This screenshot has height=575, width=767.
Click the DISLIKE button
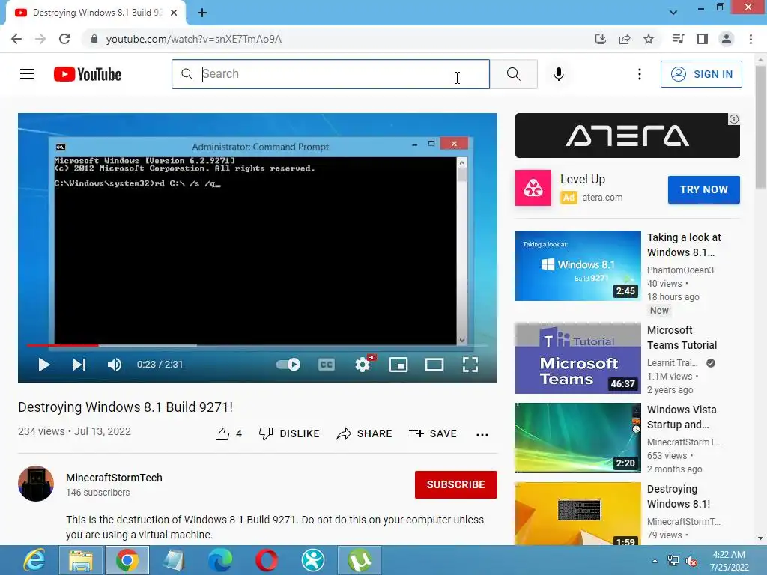[289, 433]
